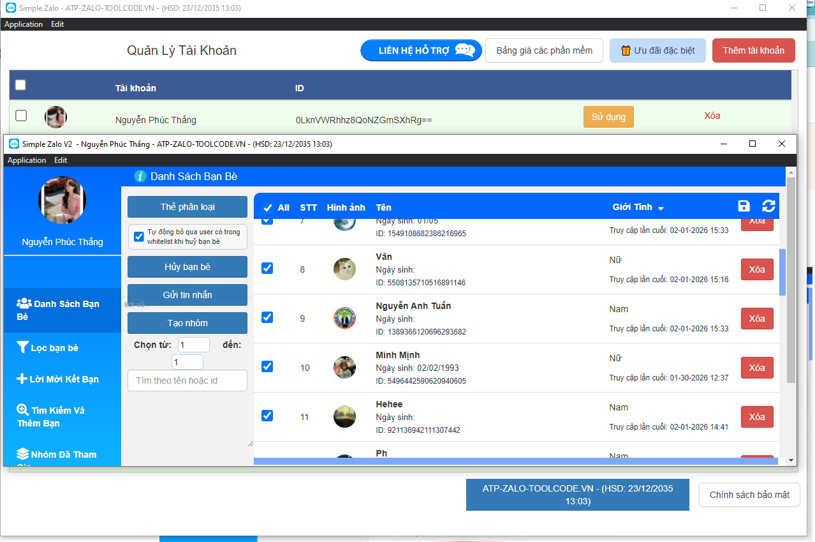815x542 pixels.
Task: Go to Lọc bạn bè section
Action: tap(62, 348)
